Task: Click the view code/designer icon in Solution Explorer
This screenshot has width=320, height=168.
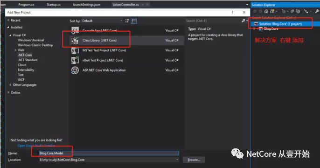Action: point(306,11)
